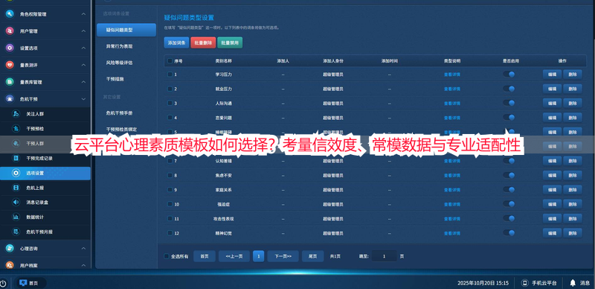
Task: Click the 角色权限管理 sidebar icon
Action: click(x=10, y=14)
